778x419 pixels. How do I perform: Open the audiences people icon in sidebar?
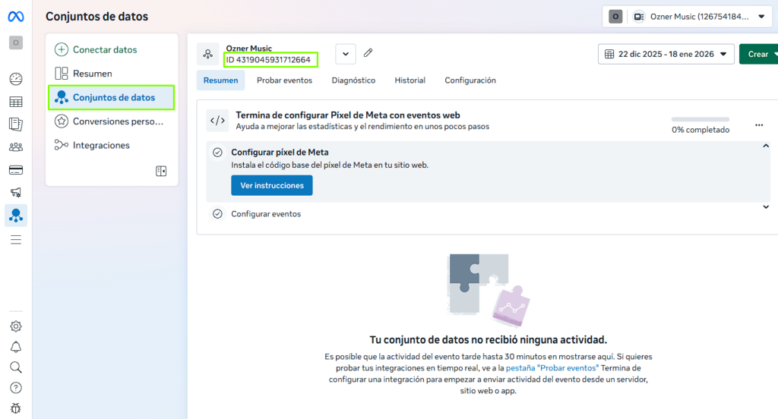click(16, 147)
